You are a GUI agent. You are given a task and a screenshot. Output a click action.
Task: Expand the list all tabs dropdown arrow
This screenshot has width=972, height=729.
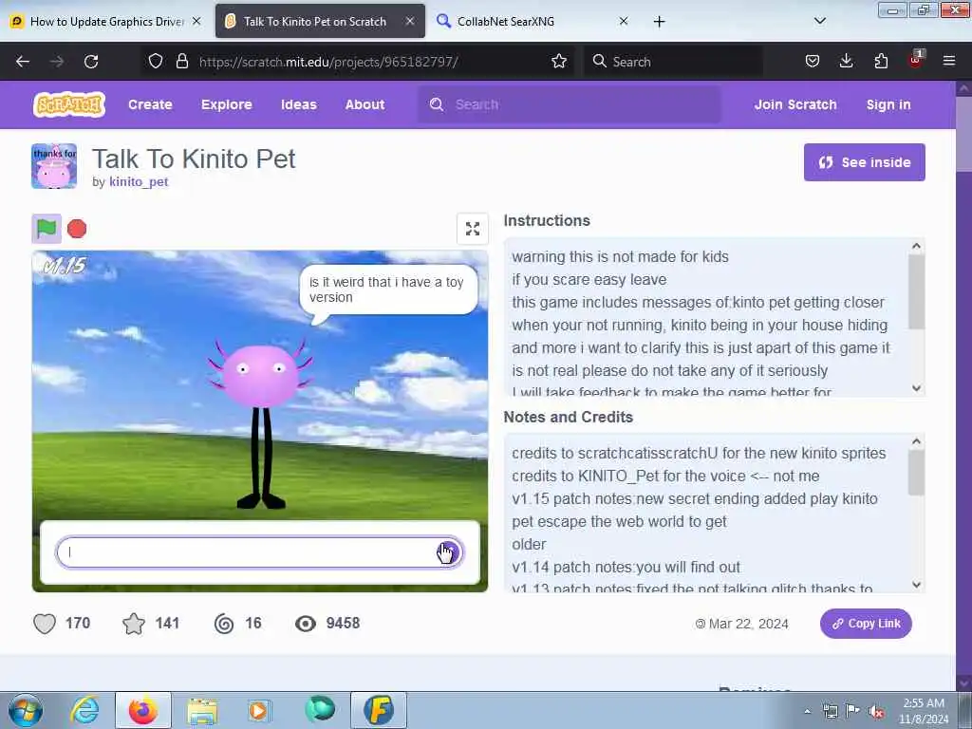point(819,21)
